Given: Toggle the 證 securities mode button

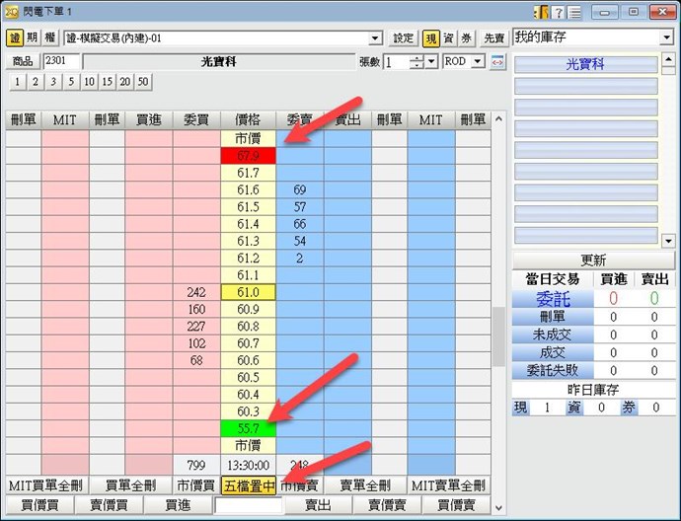Looking at the screenshot, I should [x=15, y=37].
